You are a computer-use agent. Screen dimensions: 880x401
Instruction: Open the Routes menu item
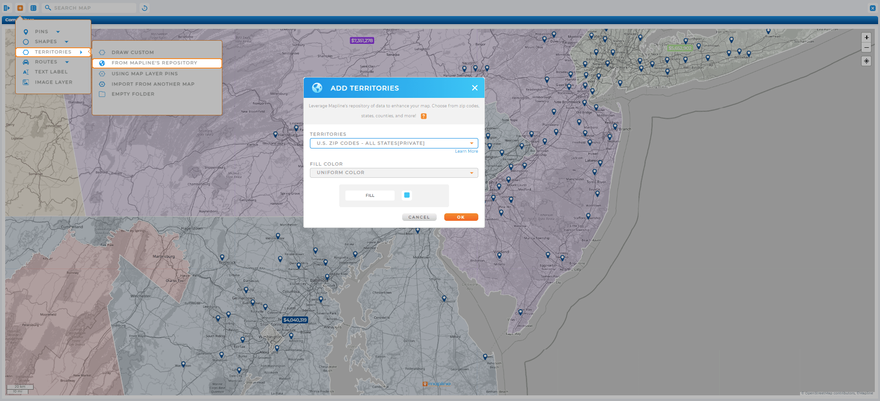click(46, 62)
